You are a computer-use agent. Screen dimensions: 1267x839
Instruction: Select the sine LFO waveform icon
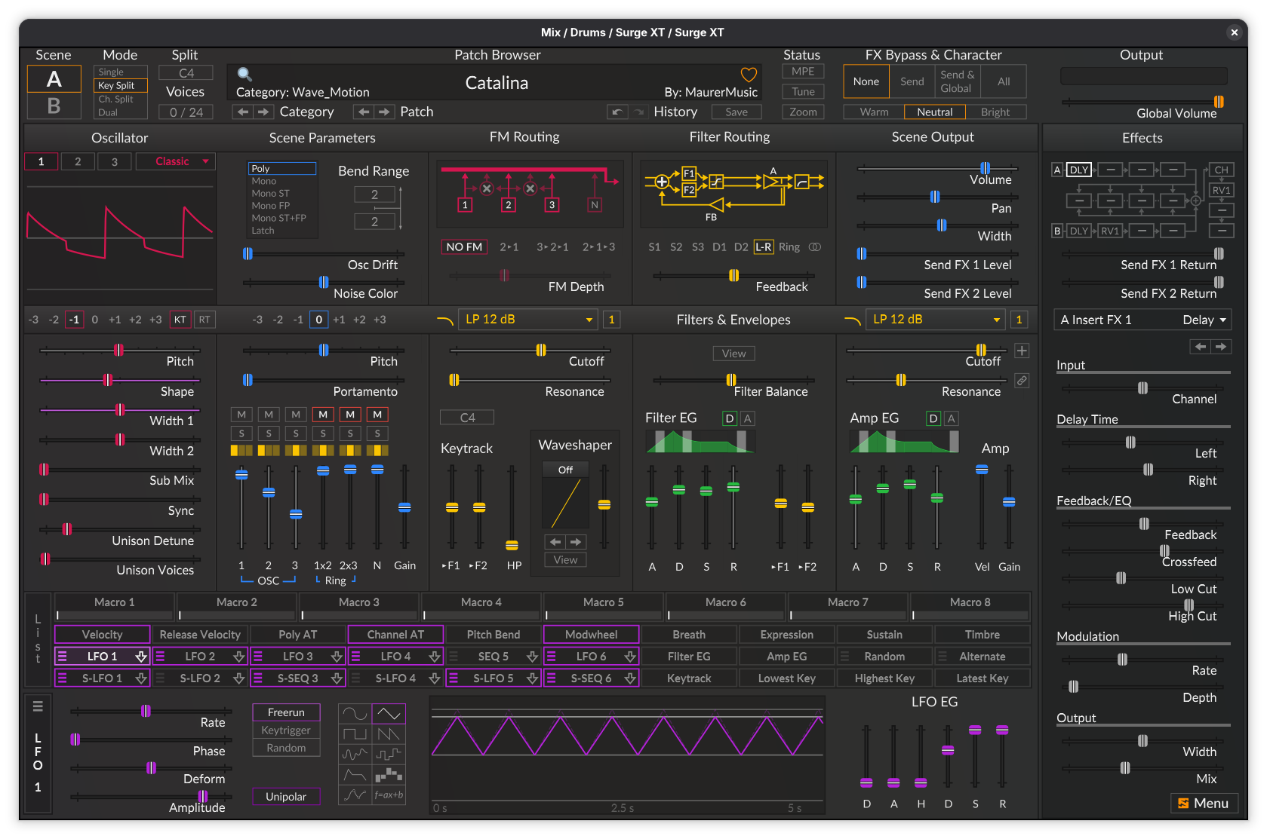pyautogui.click(x=355, y=713)
